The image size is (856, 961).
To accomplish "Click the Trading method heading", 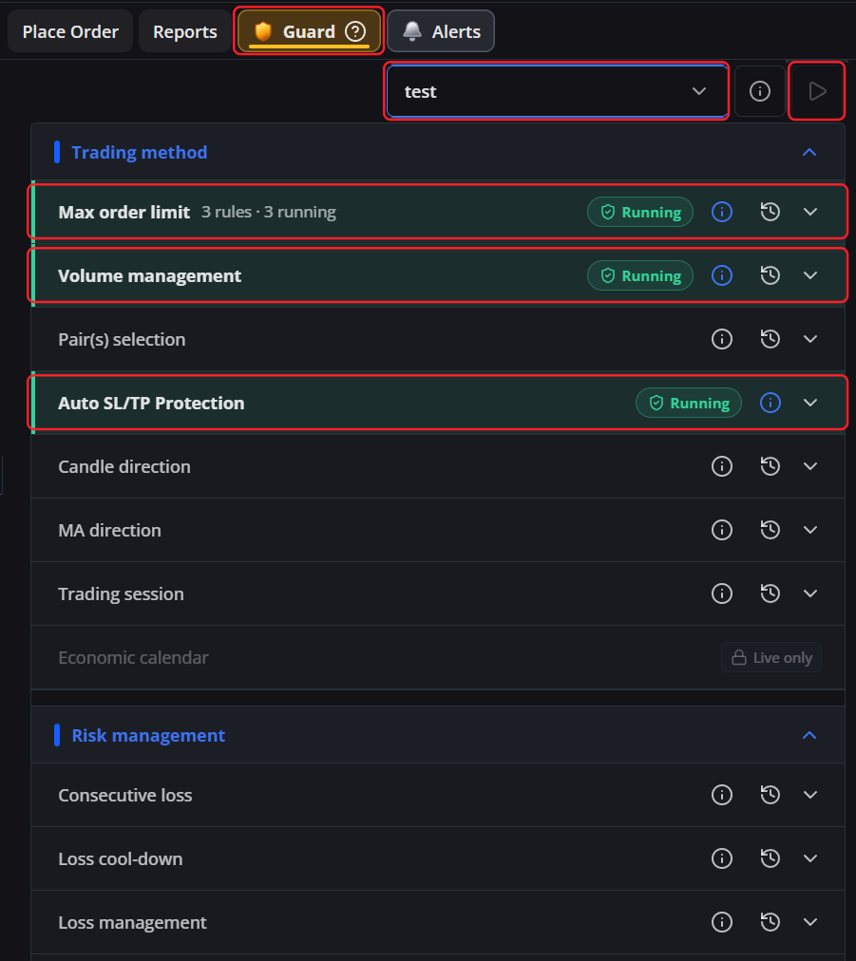I will click(140, 152).
